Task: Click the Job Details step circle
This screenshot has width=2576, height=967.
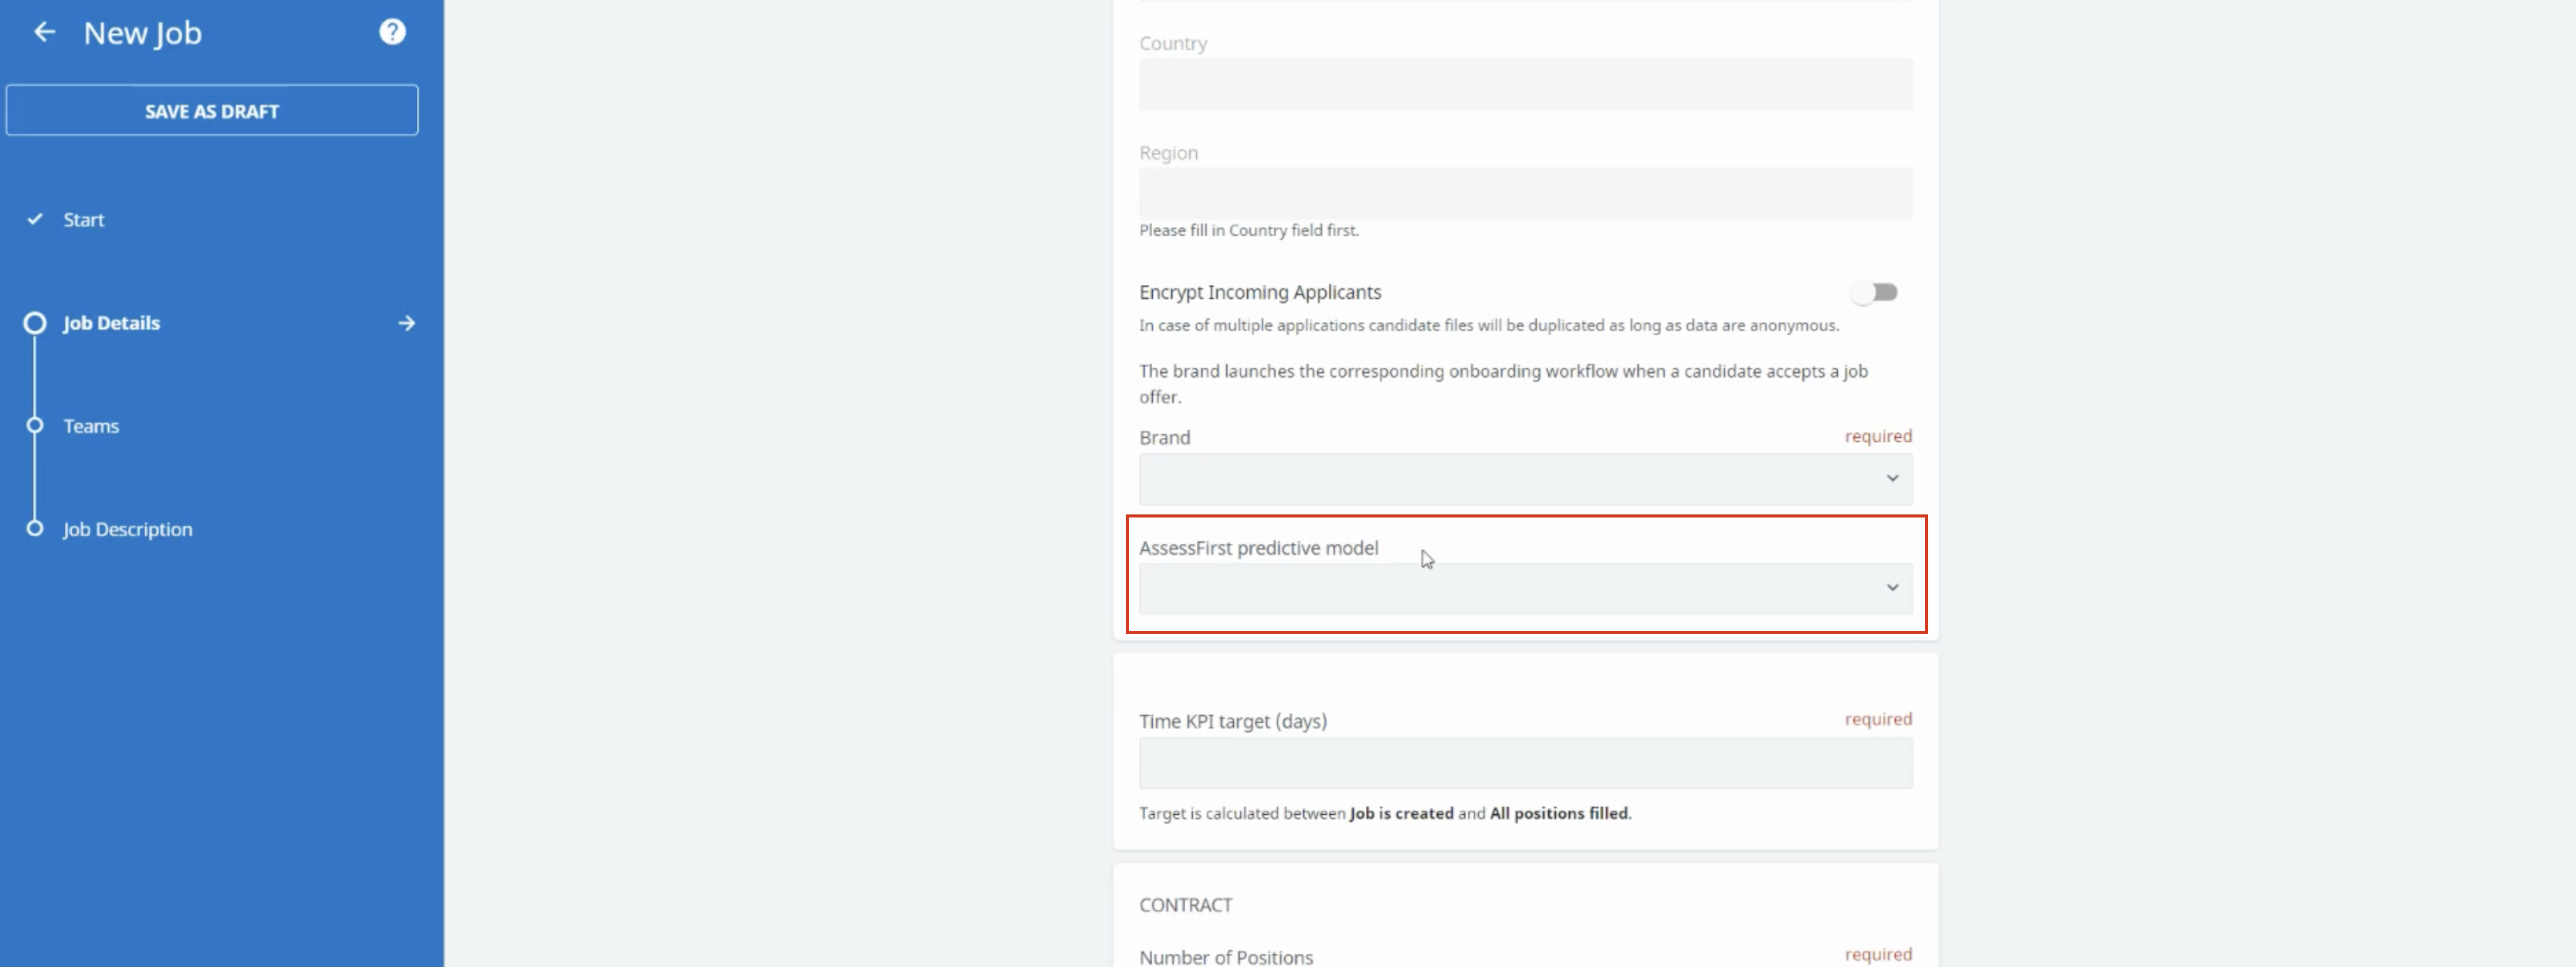Action: (35, 323)
